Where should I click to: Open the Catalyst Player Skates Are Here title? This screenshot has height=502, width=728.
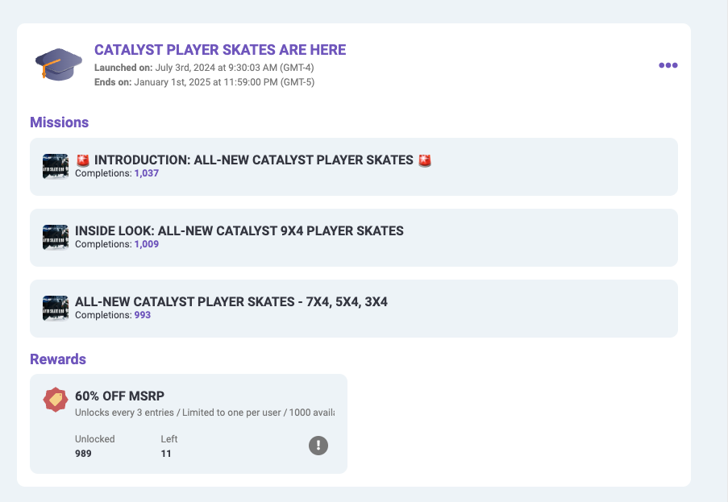[x=220, y=50]
